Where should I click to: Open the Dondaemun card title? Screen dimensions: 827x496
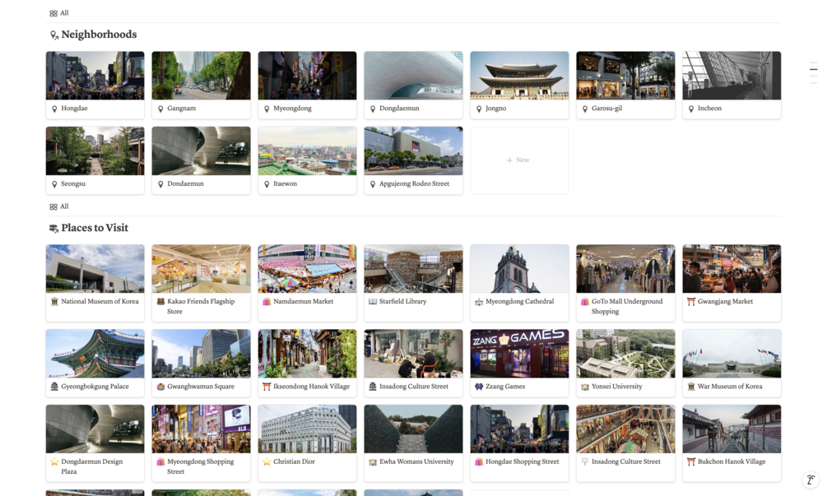click(185, 184)
